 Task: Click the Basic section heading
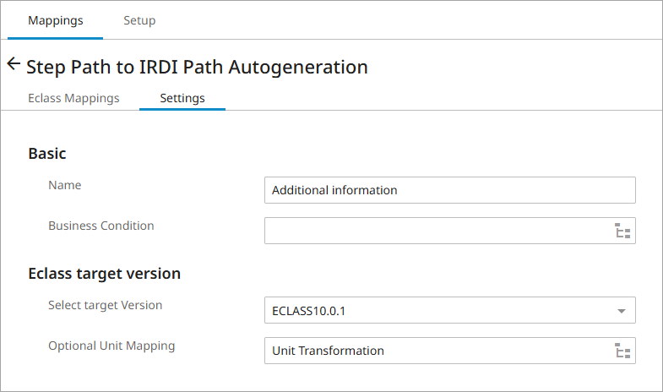pos(47,153)
